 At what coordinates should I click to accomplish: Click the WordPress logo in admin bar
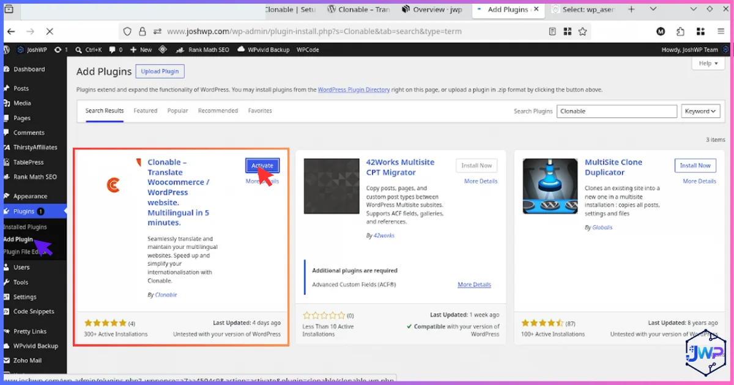point(7,50)
